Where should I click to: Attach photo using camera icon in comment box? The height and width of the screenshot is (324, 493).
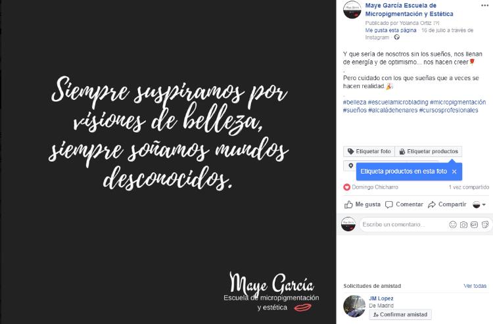(463, 224)
